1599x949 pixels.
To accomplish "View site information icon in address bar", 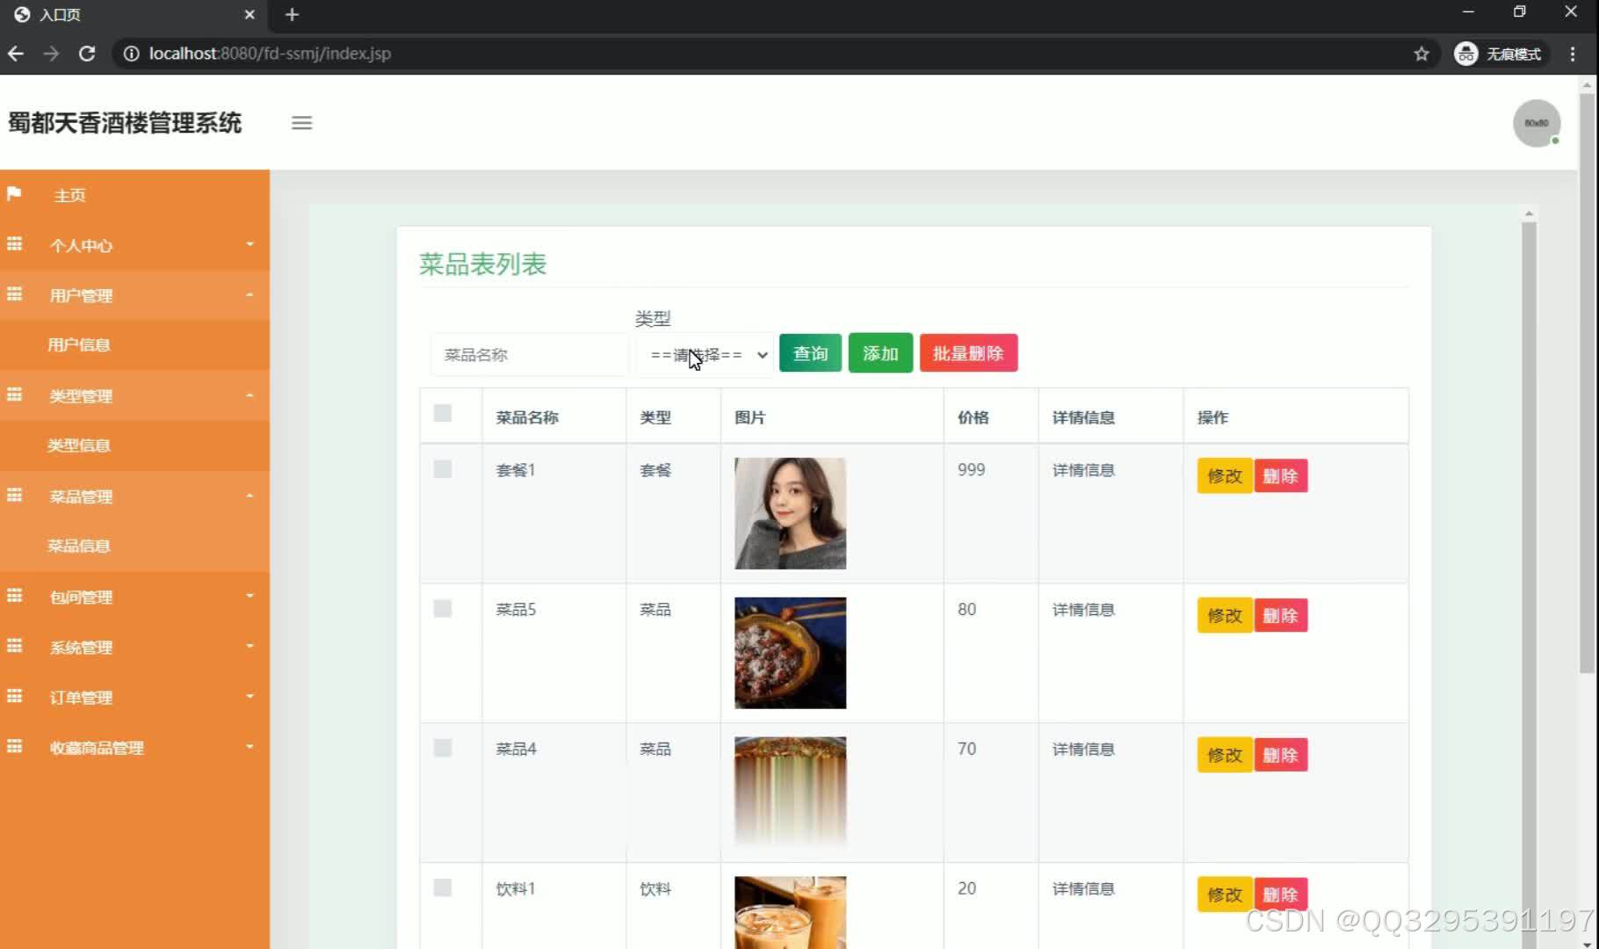I will point(131,54).
